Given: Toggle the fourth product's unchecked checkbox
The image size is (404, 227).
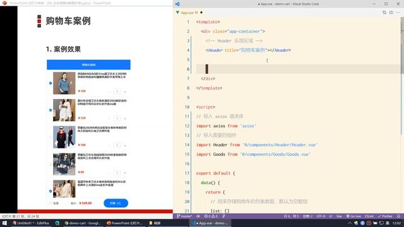Looking at the screenshot, I should pyautogui.click(x=50, y=164).
